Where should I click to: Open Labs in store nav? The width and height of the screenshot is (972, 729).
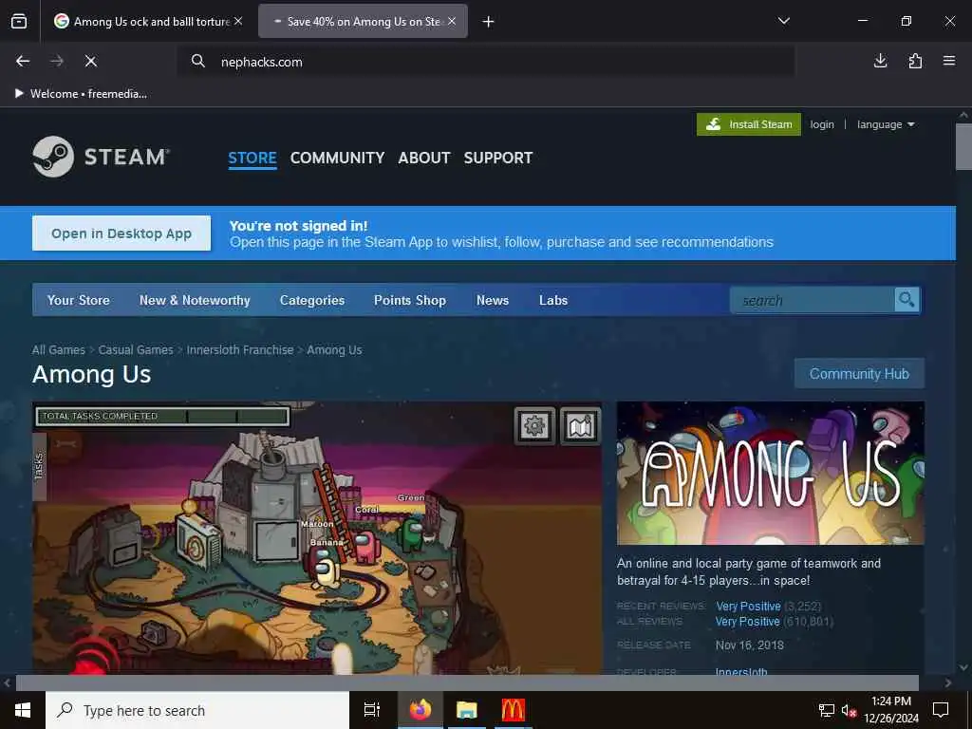553,300
